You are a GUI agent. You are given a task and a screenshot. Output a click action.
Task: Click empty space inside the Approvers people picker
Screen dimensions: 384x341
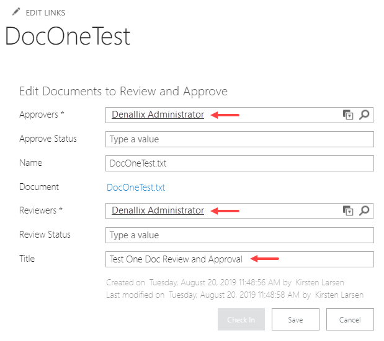click(x=292, y=114)
